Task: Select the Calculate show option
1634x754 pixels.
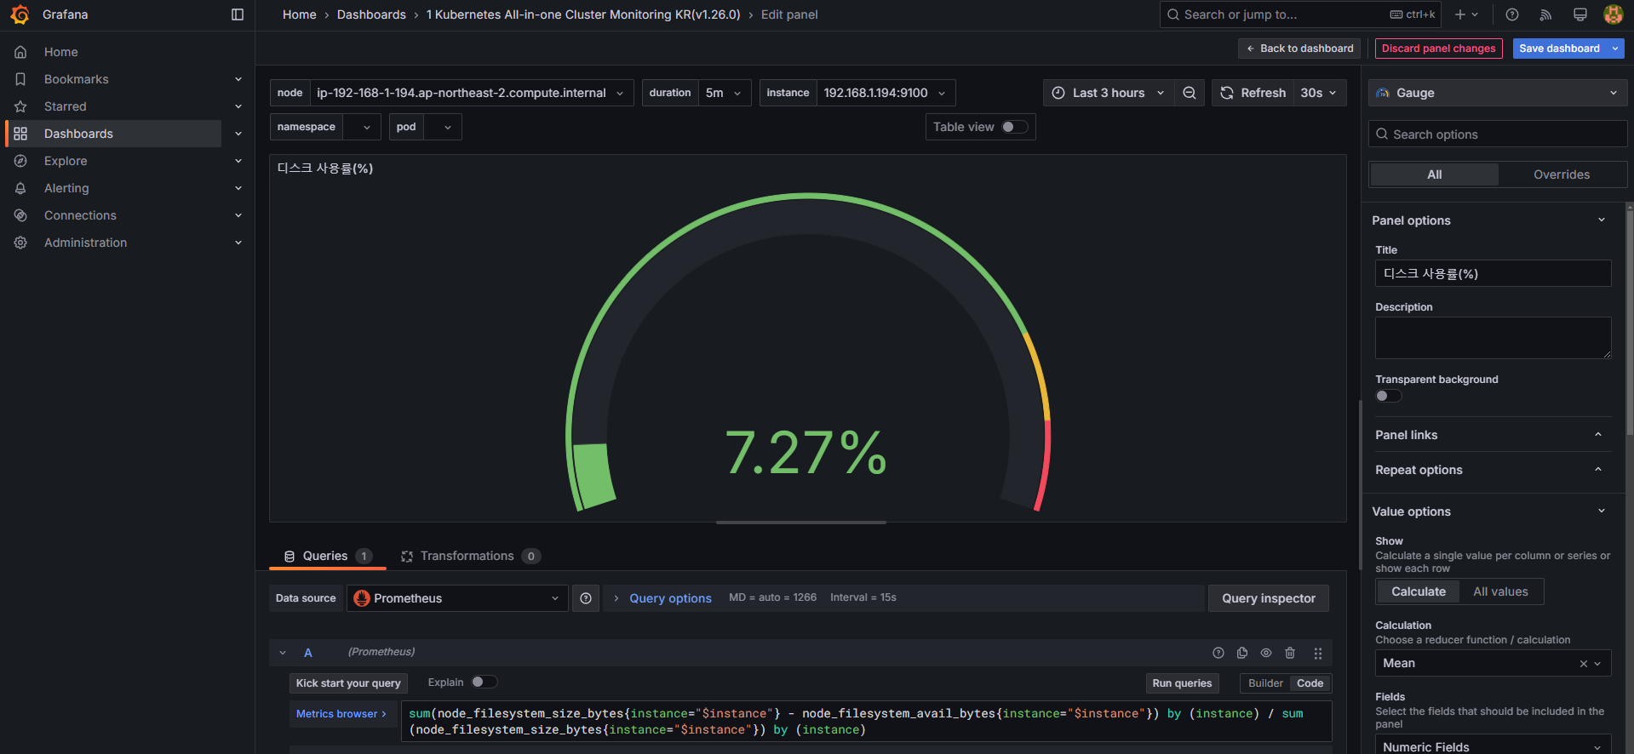Action: pyautogui.click(x=1418, y=591)
